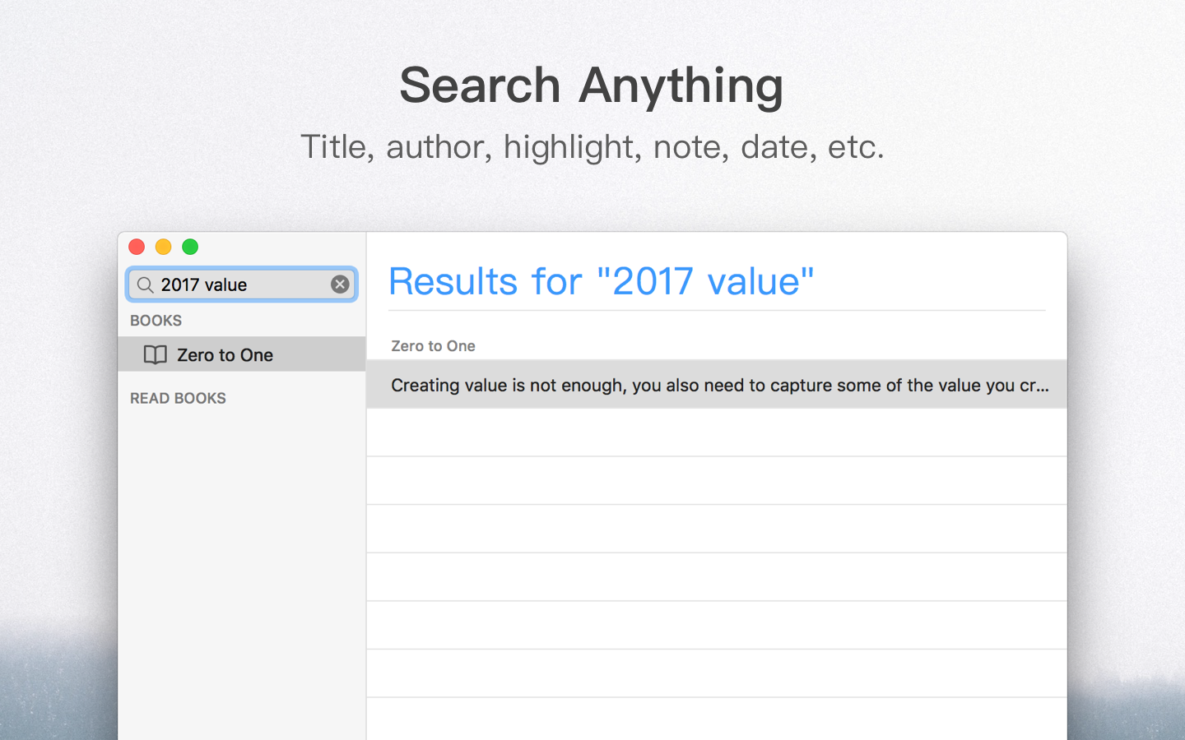The image size is (1185, 740).
Task: Click the "Search Anything" headline
Action: [x=592, y=86]
